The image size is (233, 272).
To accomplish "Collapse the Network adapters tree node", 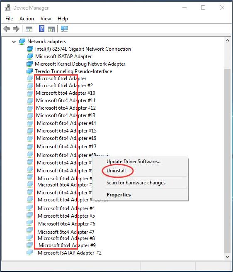I will pos(14,42).
